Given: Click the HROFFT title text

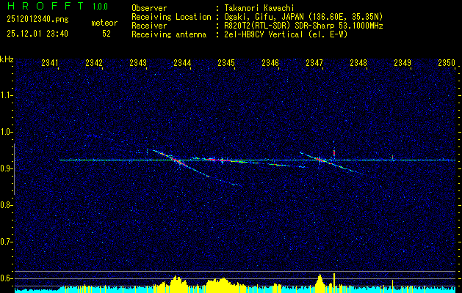Looking at the screenshot, I should [46, 6].
